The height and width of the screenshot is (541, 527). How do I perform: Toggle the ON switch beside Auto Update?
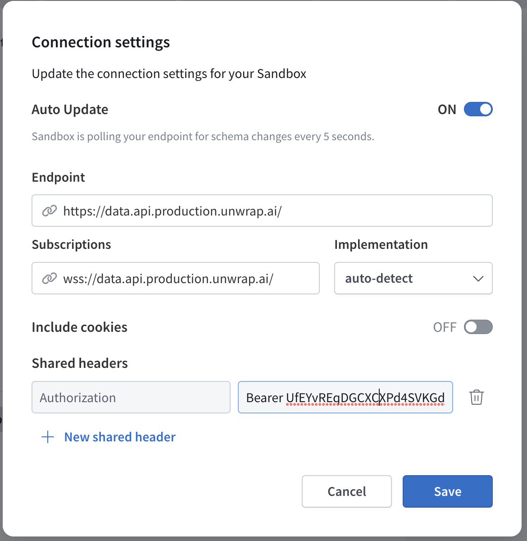pos(478,109)
